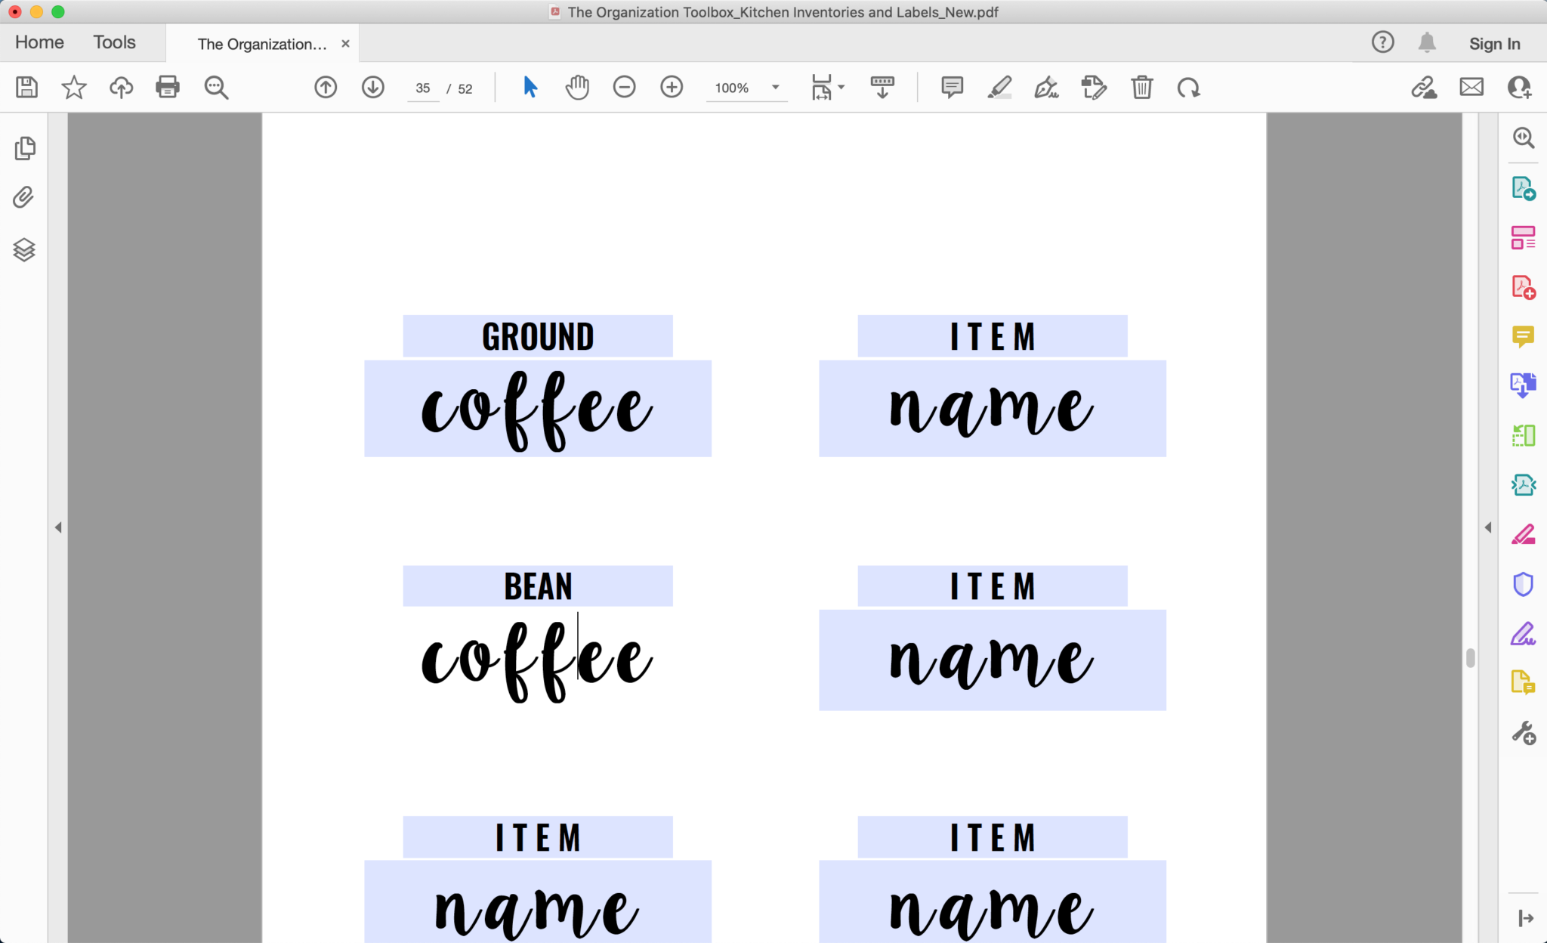Screen dimensions: 1547x943
Task: Collapse the right tools pane
Action: pos(1488,527)
